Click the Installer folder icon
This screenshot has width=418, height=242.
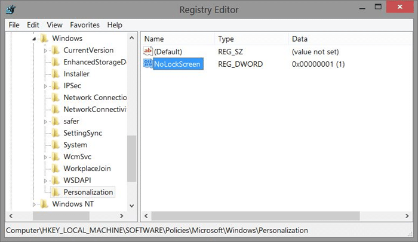(56, 74)
